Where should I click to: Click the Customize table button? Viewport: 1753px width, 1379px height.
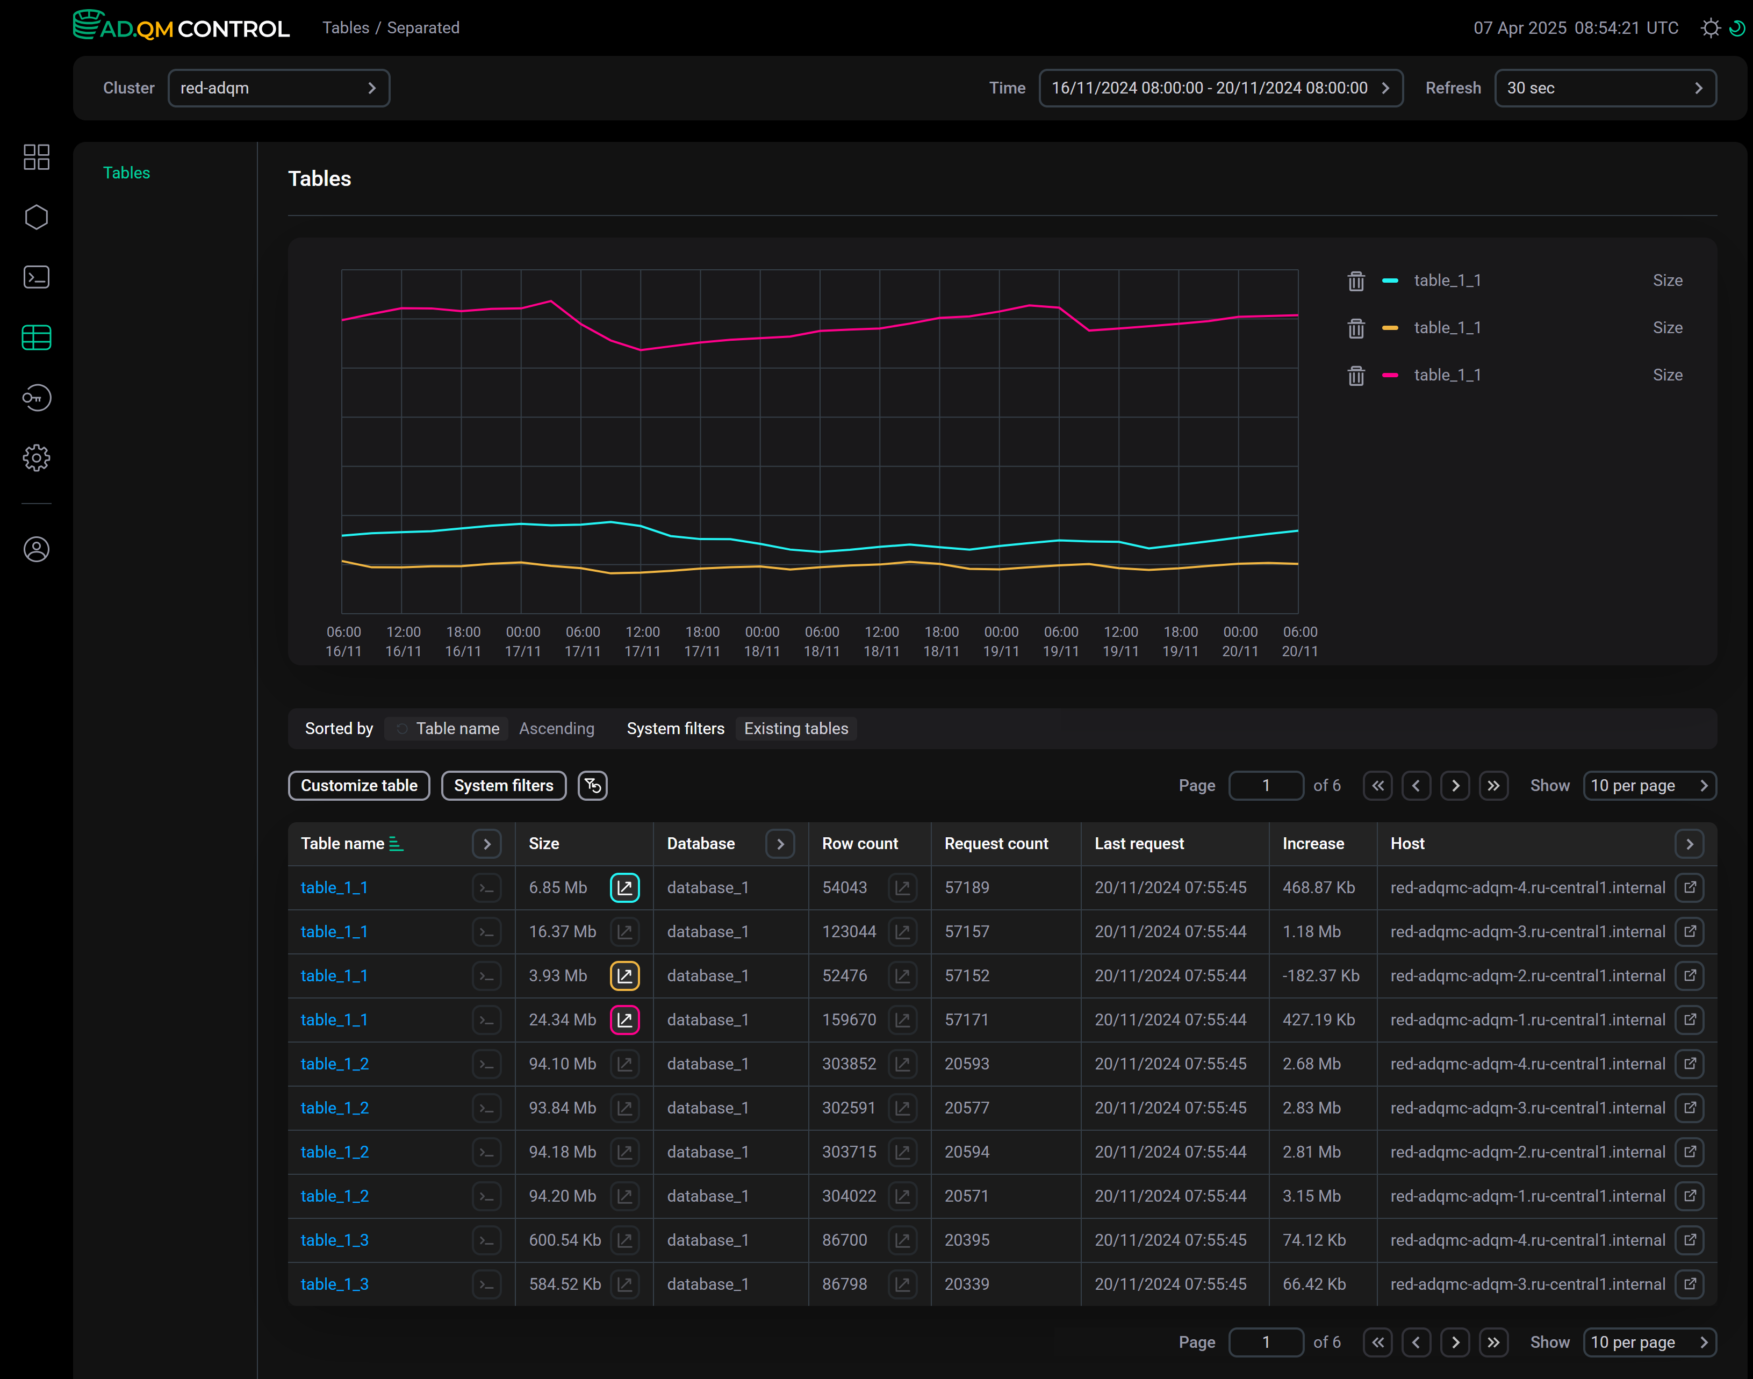click(x=358, y=786)
